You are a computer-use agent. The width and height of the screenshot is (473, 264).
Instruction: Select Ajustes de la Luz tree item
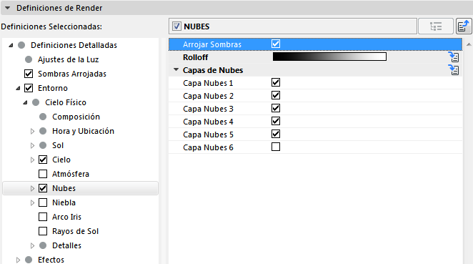coord(68,59)
